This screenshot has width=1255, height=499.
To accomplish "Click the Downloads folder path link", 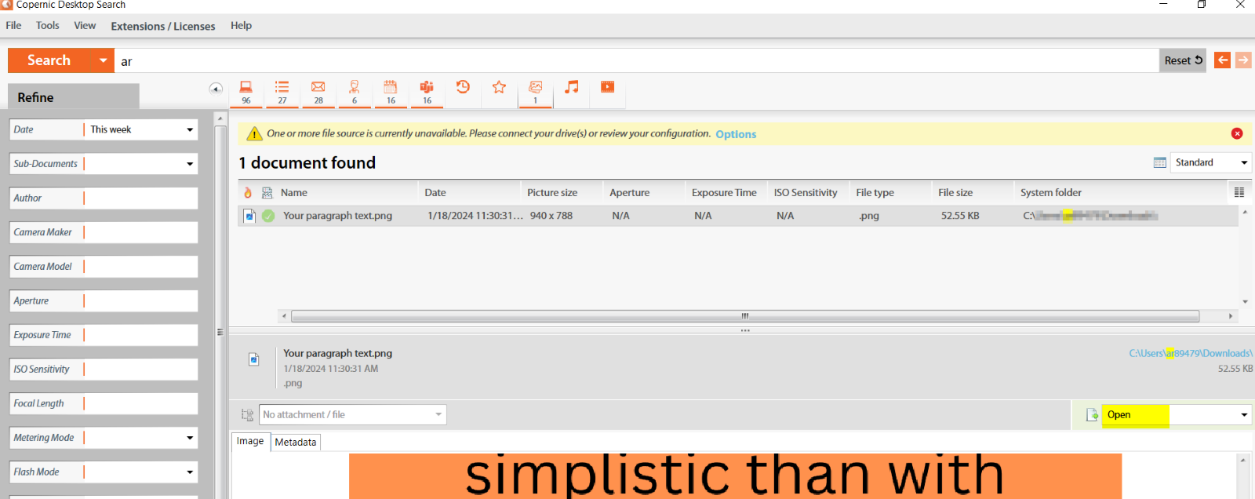I will point(1191,354).
